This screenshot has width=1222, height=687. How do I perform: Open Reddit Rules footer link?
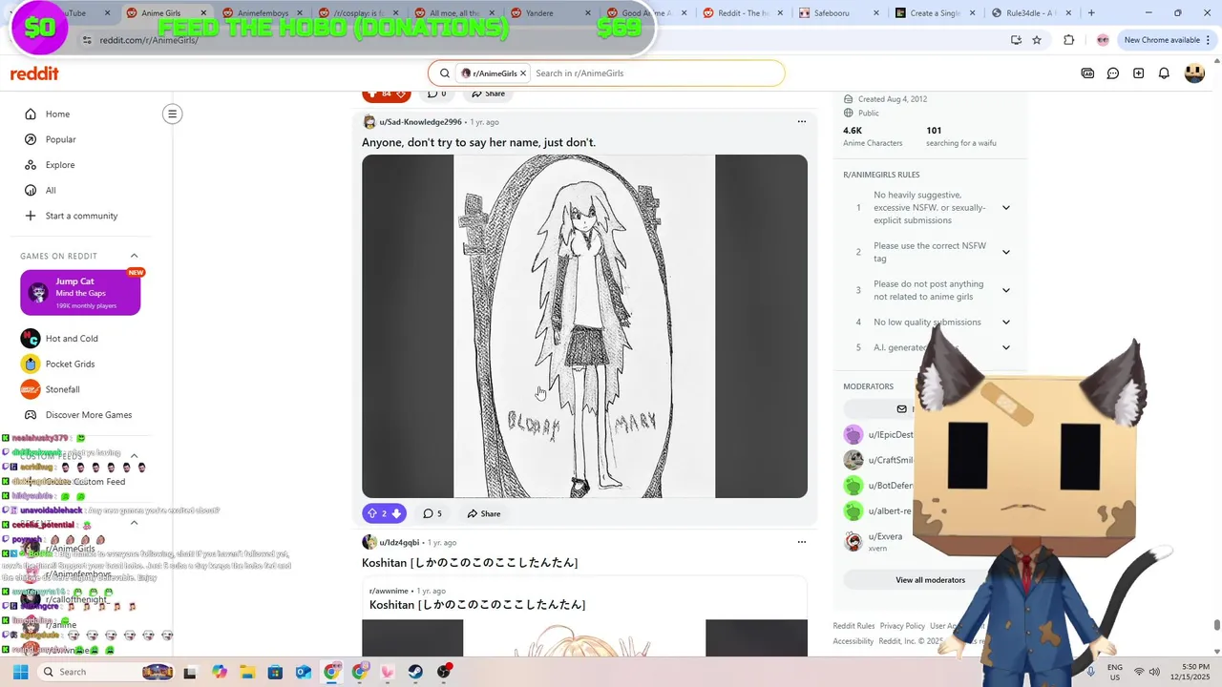(x=853, y=626)
